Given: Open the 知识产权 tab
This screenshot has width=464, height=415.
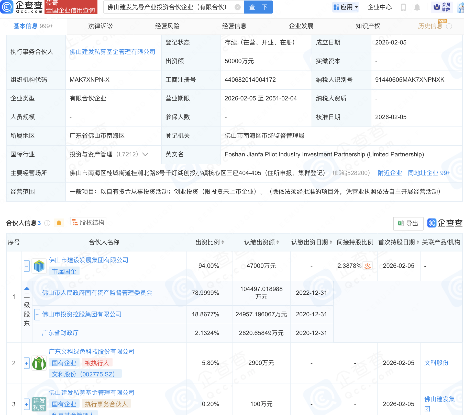Looking at the screenshot, I should 368,26.
